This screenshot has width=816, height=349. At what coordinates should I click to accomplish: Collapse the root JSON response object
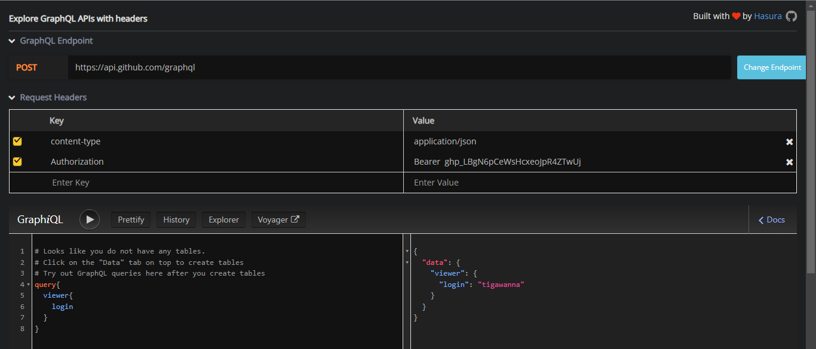coord(407,252)
